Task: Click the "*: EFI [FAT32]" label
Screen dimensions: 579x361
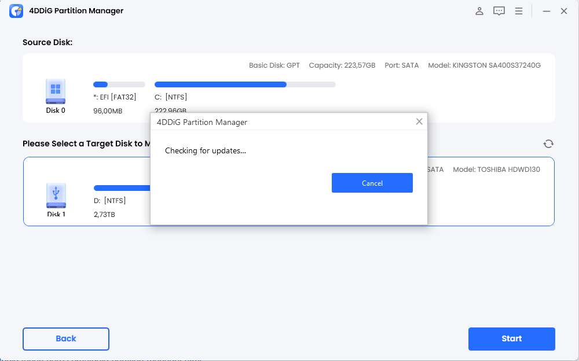Action: pos(115,97)
